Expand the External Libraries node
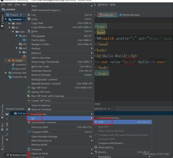This screenshot has height=158, width=173. pyautogui.click(x=6, y=73)
